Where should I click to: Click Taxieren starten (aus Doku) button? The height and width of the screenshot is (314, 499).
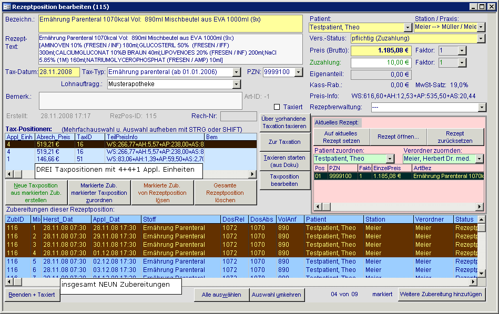pyautogui.click(x=284, y=161)
